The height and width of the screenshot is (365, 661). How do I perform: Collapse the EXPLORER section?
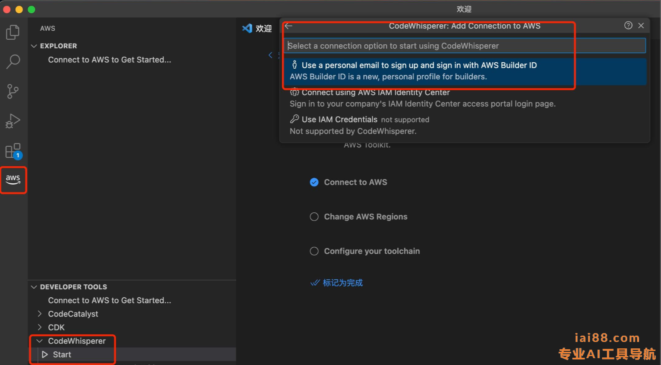[x=34, y=46]
